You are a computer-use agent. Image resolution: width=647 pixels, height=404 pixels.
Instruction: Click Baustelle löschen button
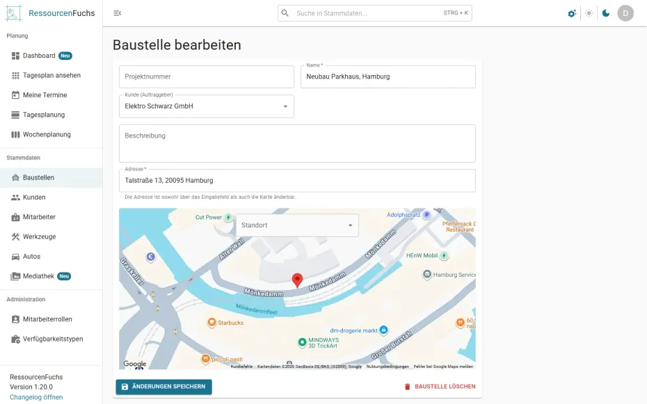(440, 387)
